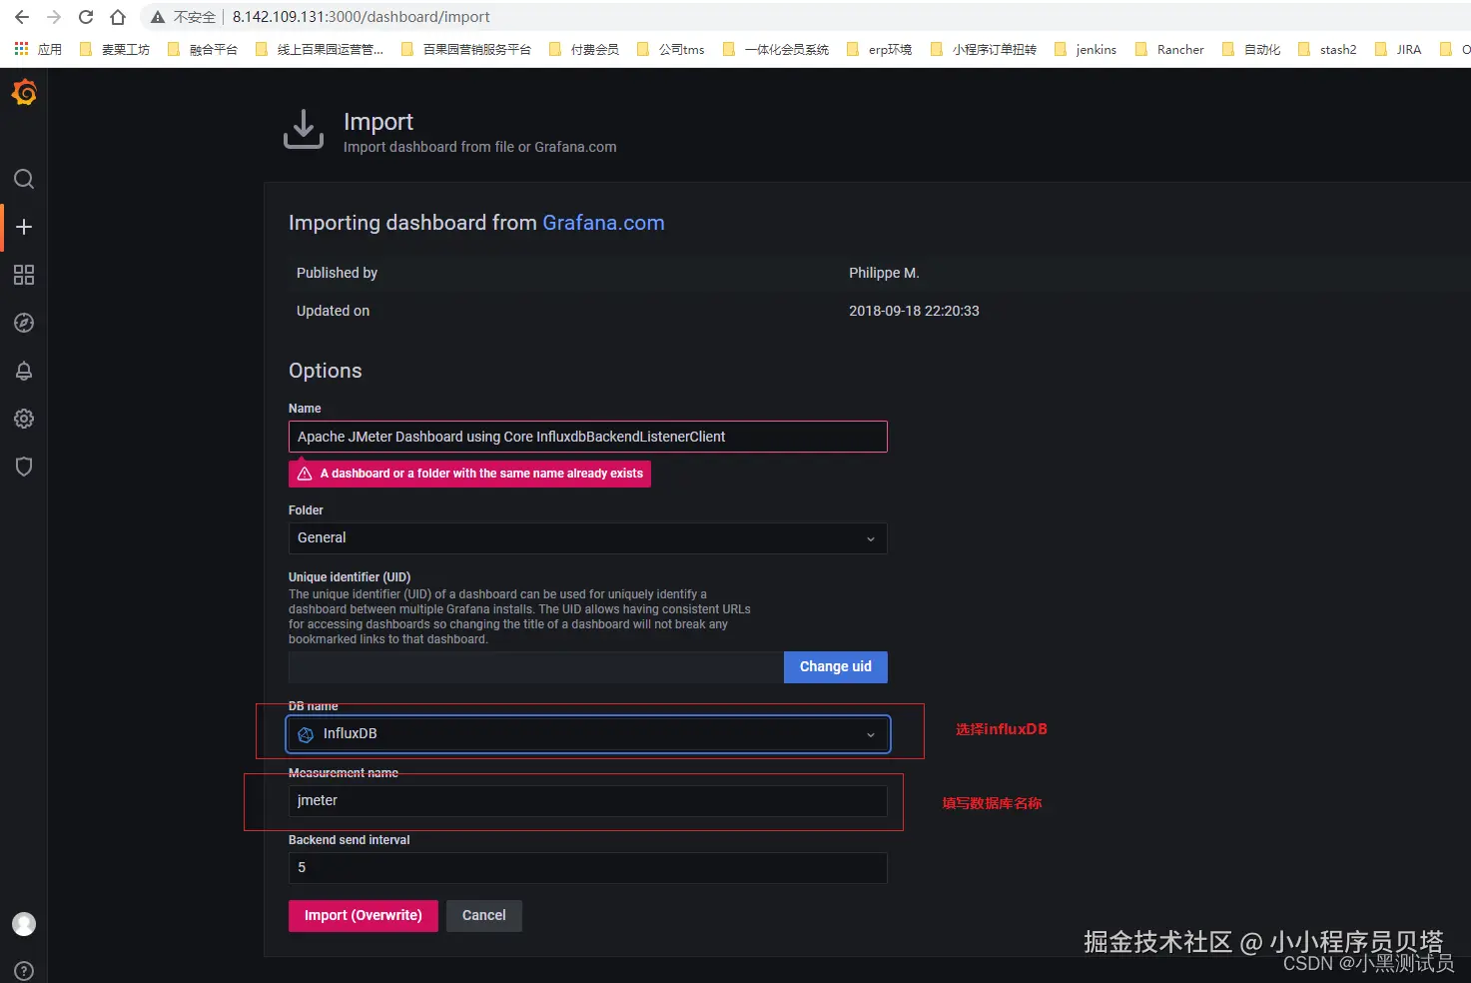
Task: Click the 应用 apps label in bookmarks bar
Action: pos(50,49)
